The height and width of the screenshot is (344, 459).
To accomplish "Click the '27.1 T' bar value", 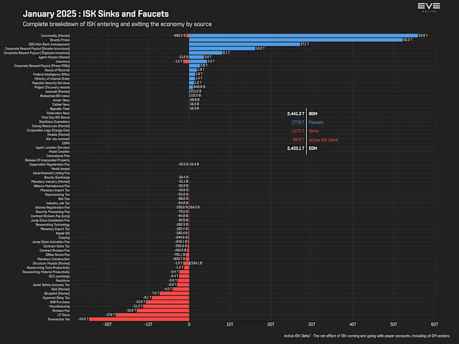I will click(x=305, y=44).
